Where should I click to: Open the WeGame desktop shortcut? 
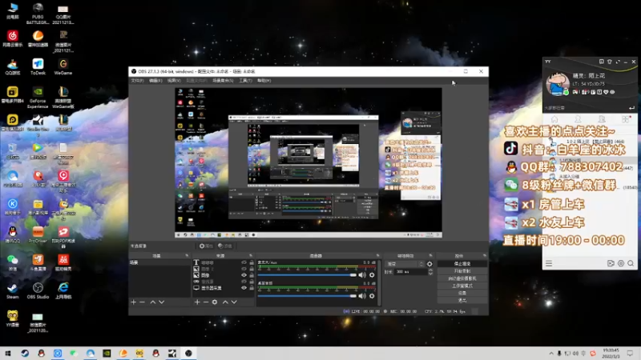63,66
